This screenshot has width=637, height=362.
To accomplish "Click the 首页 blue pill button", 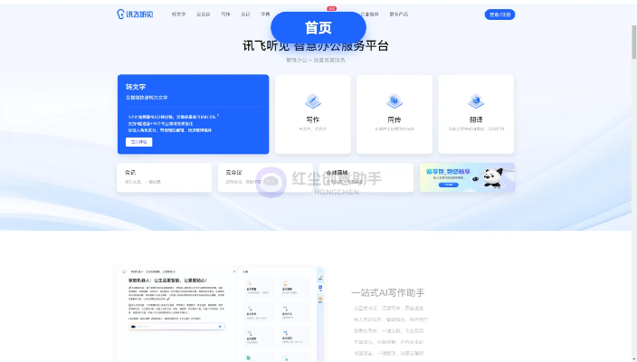I will click(x=318, y=28).
